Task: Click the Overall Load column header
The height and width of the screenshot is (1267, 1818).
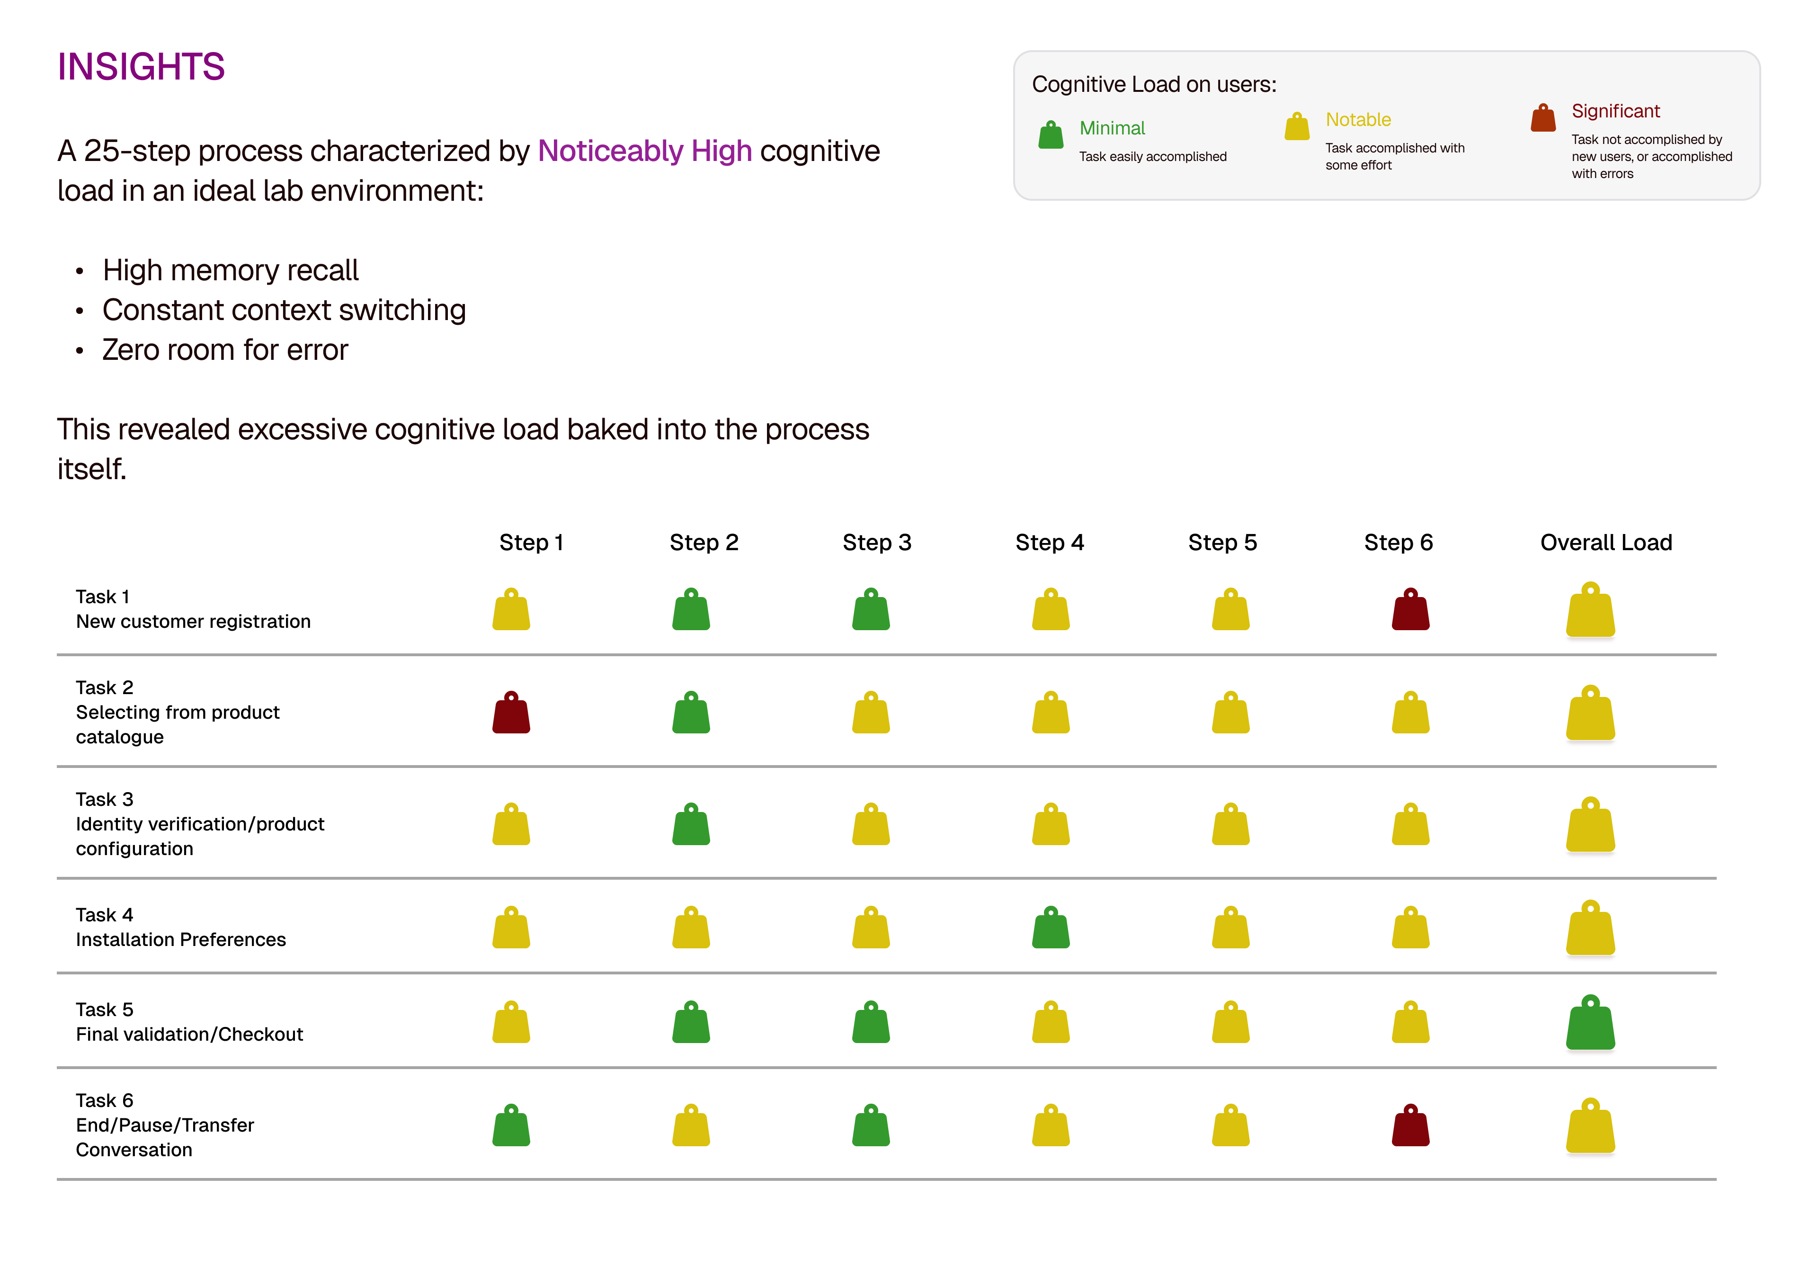Action: [1606, 543]
